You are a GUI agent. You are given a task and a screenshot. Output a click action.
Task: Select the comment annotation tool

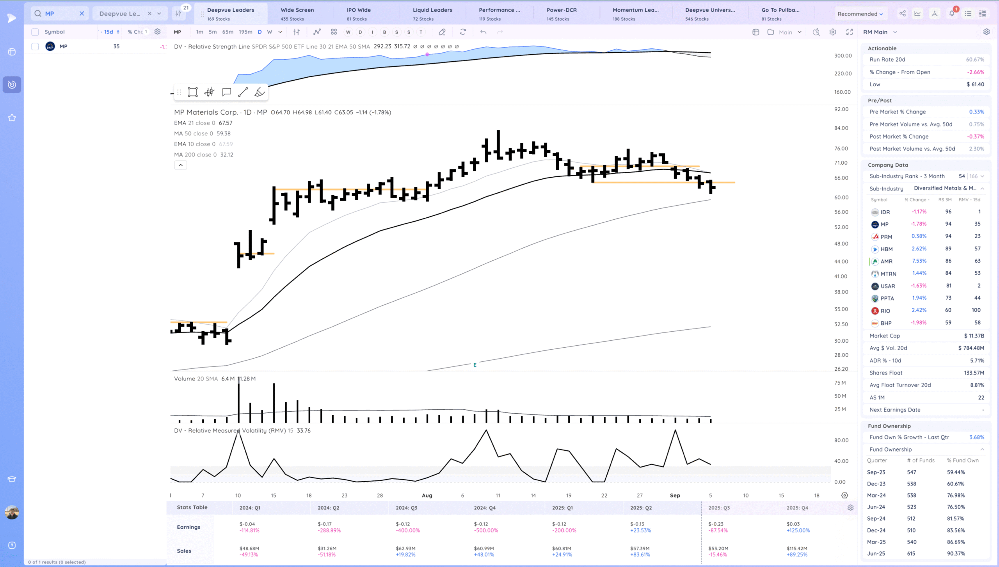[226, 92]
